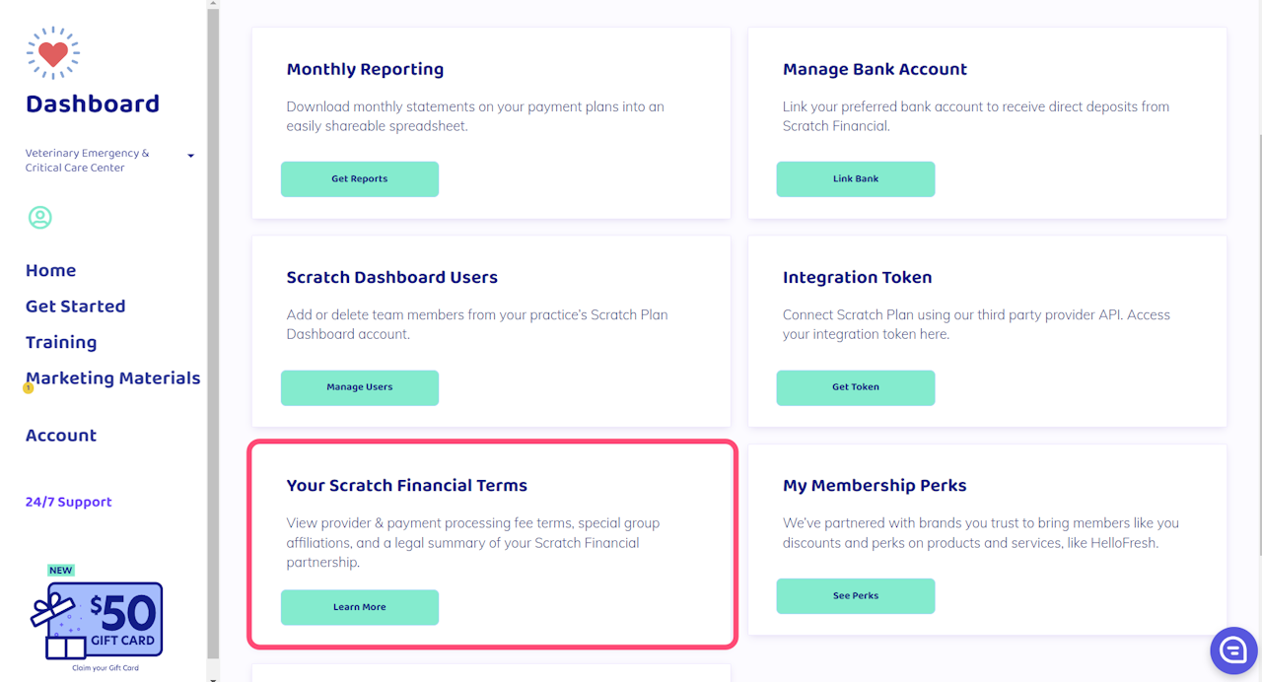The image size is (1262, 682).
Task: Open the Get Started section
Action: point(75,307)
